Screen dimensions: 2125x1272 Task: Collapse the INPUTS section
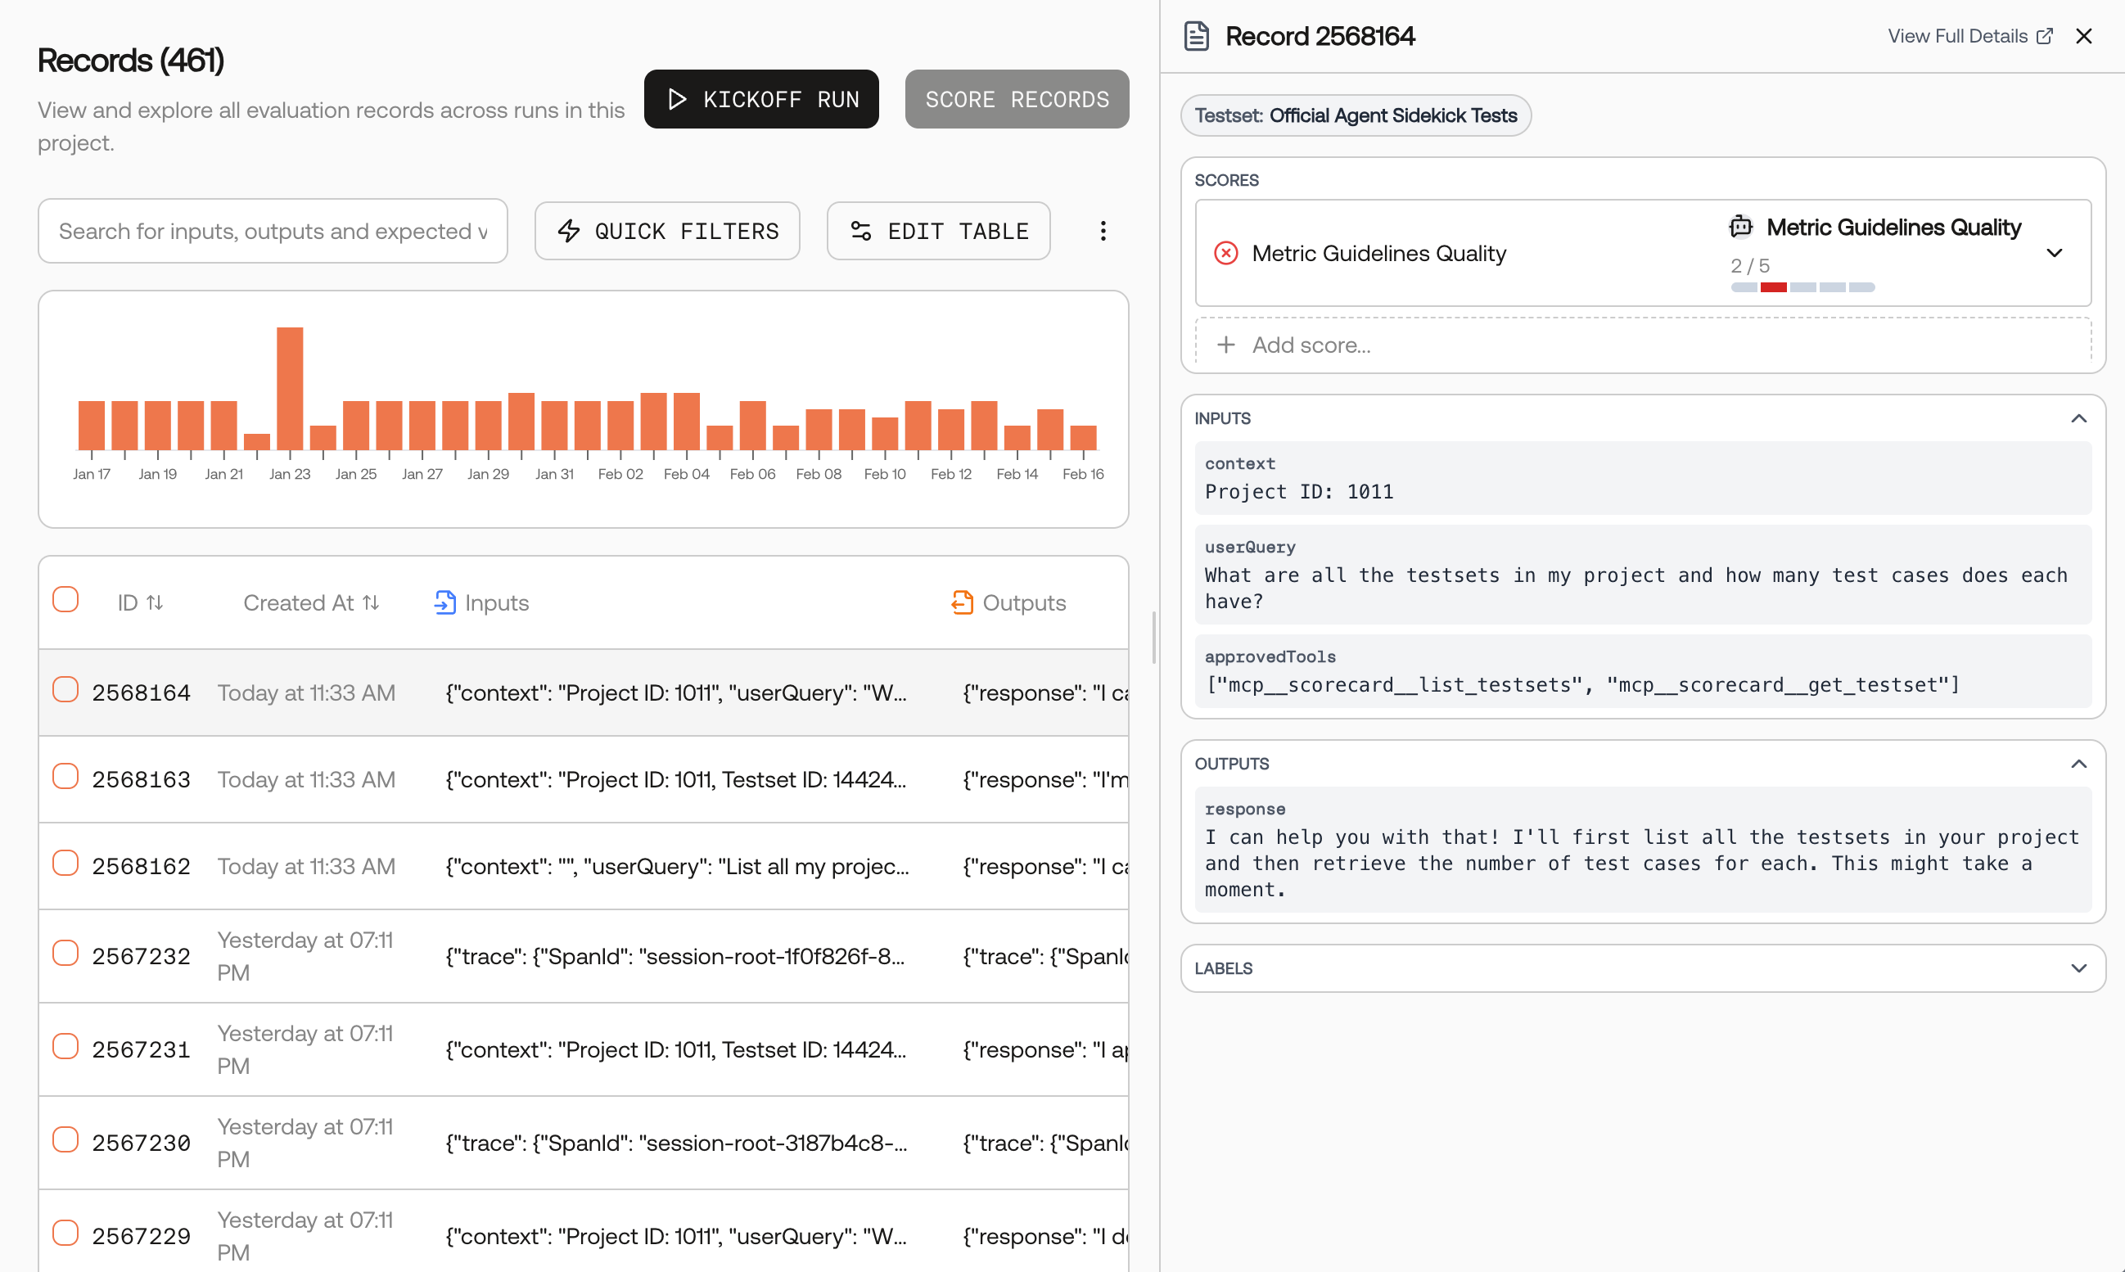pos(2078,418)
